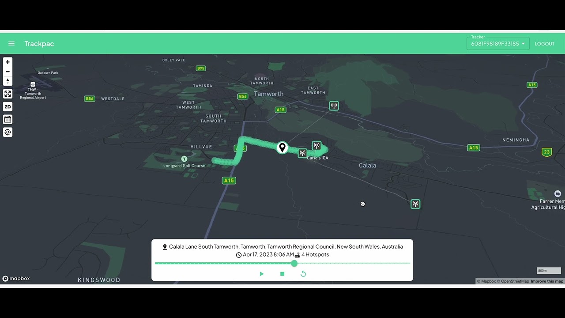Click the router icon beside Hotspots count
The width and height of the screenshot is (565, 318).
298,255
